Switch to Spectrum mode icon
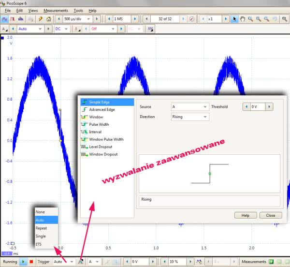Viewport: 290px width, 267px height. tap(22, 19)
